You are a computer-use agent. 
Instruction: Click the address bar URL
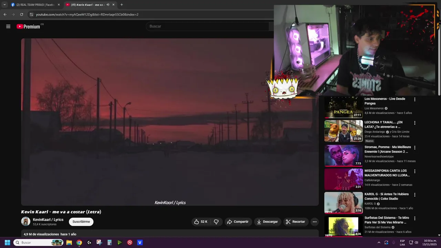click(x=87, y=14)
